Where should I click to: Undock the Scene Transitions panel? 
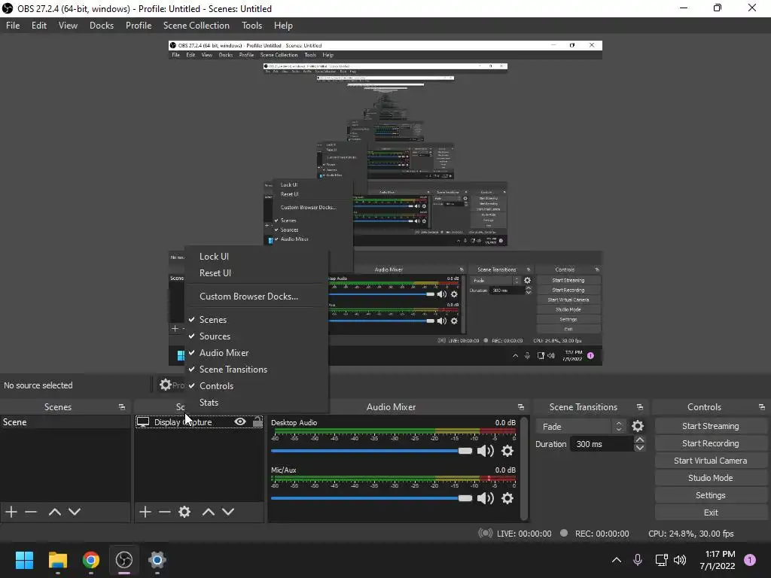[640, 407]
